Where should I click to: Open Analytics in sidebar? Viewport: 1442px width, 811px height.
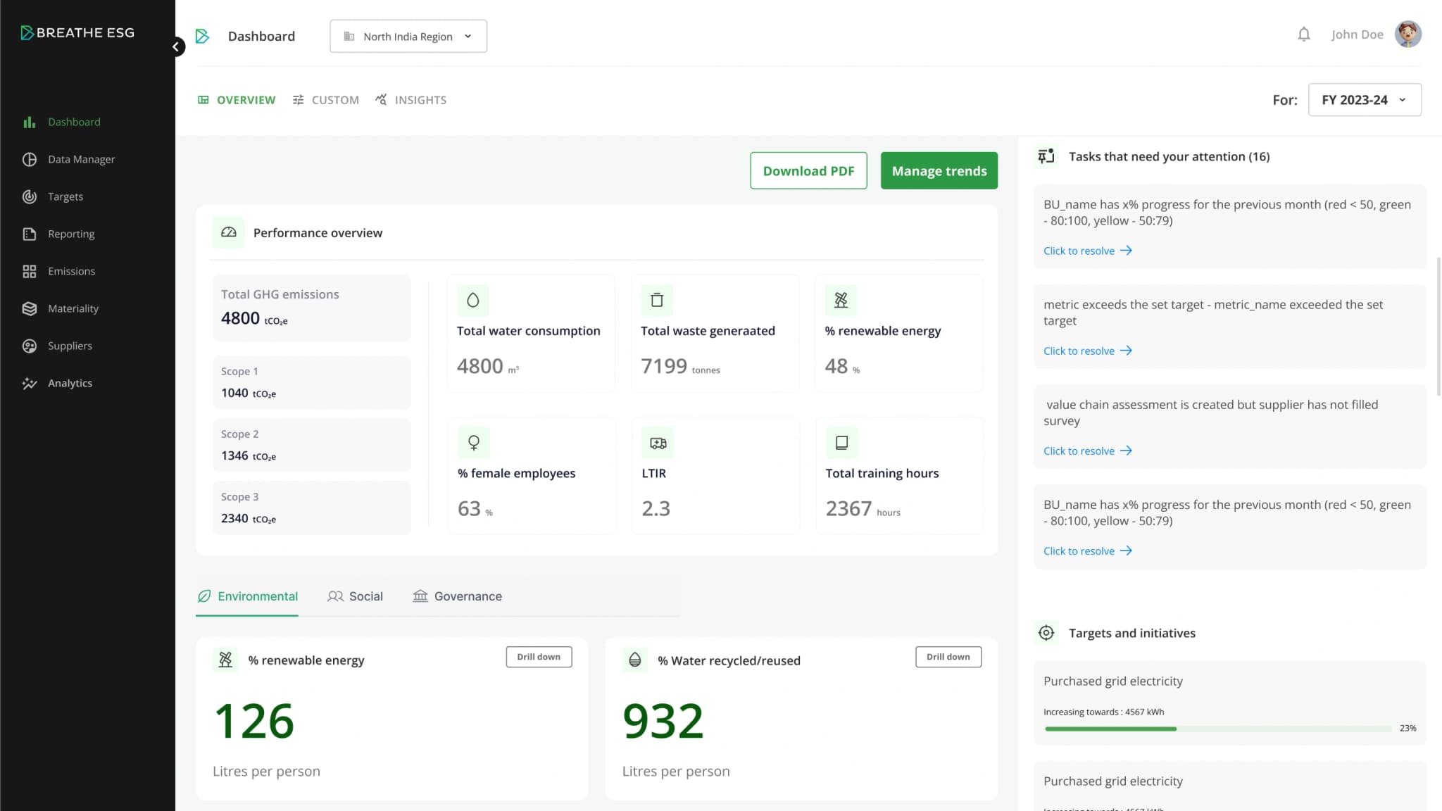coord(70,383)
